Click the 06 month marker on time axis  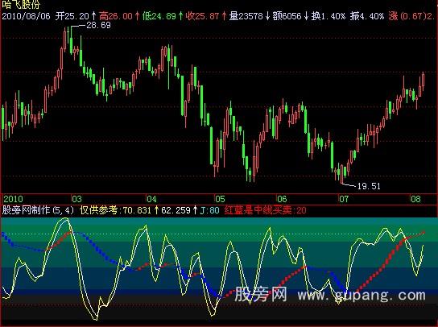click(282, 199)
